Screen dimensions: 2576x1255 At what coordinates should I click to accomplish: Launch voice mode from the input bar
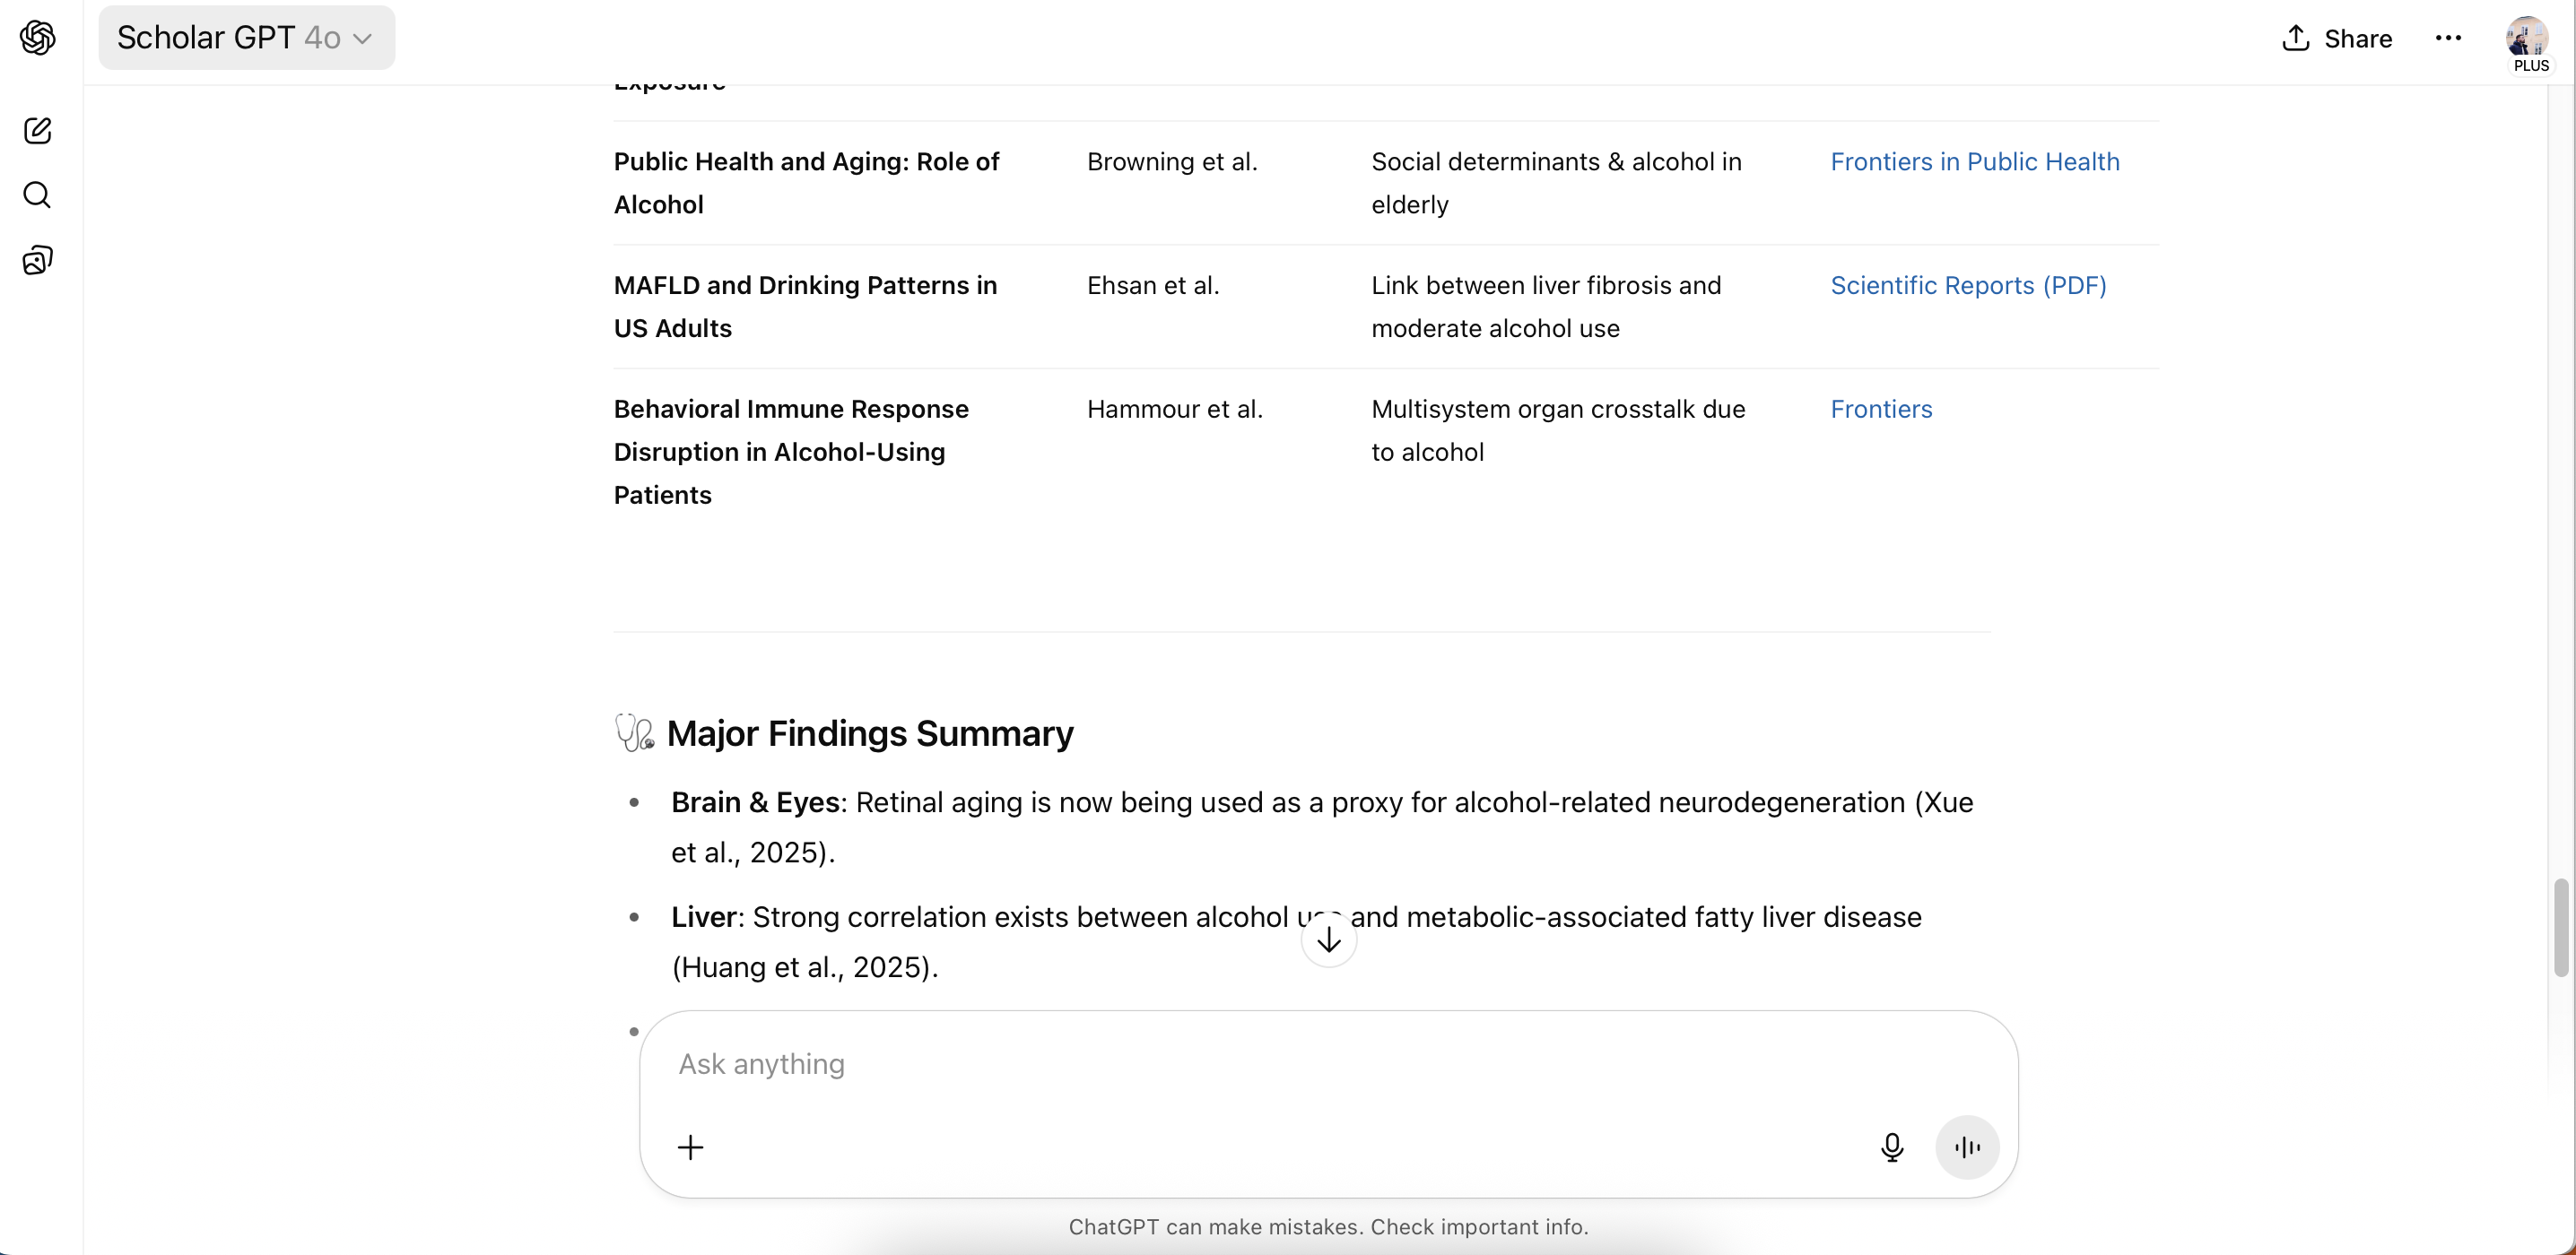pyautogui.click(x=1966, y=1147)
